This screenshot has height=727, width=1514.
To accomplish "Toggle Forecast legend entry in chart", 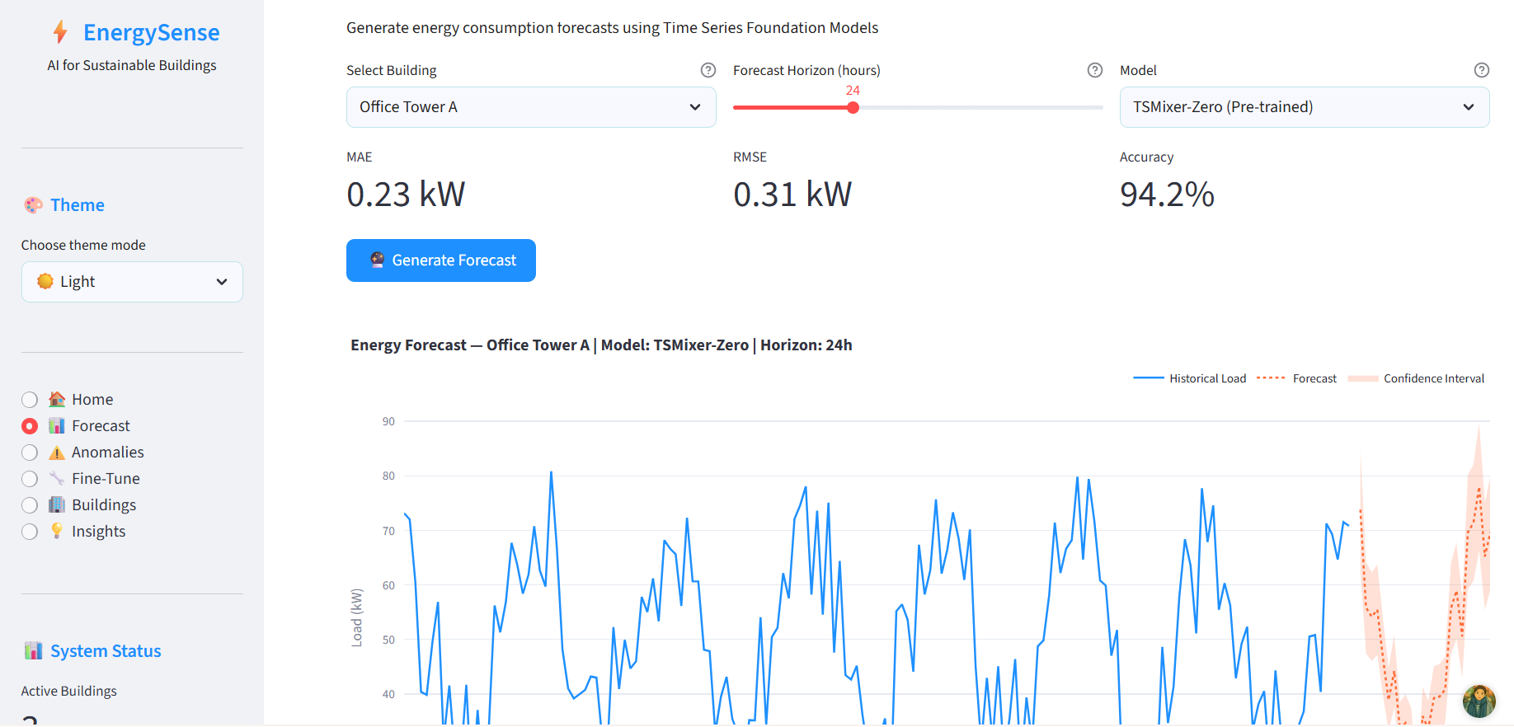I will (x=1296, y=378).
